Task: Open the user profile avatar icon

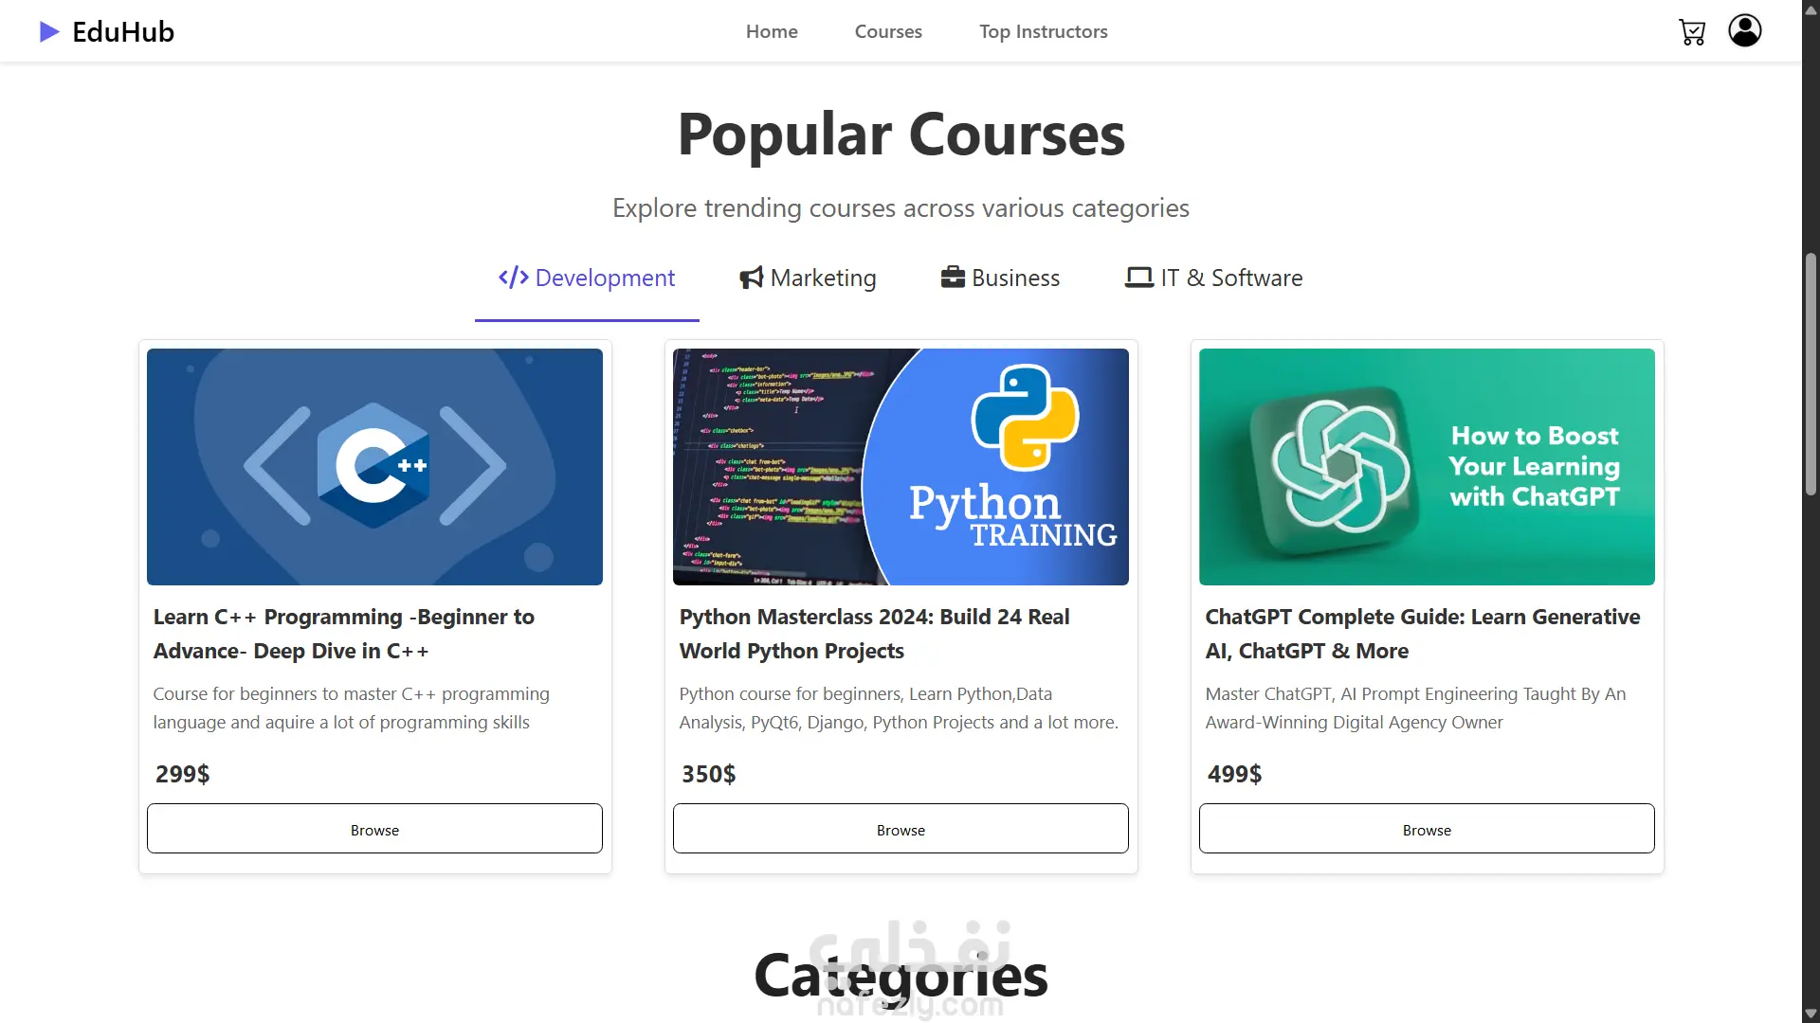Action: click(1745, 30)
